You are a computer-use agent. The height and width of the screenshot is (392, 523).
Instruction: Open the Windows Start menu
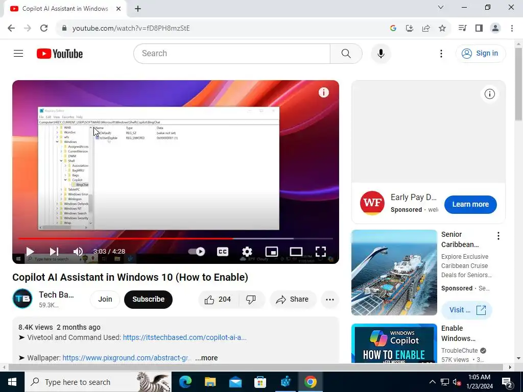[x=12, y=382]
